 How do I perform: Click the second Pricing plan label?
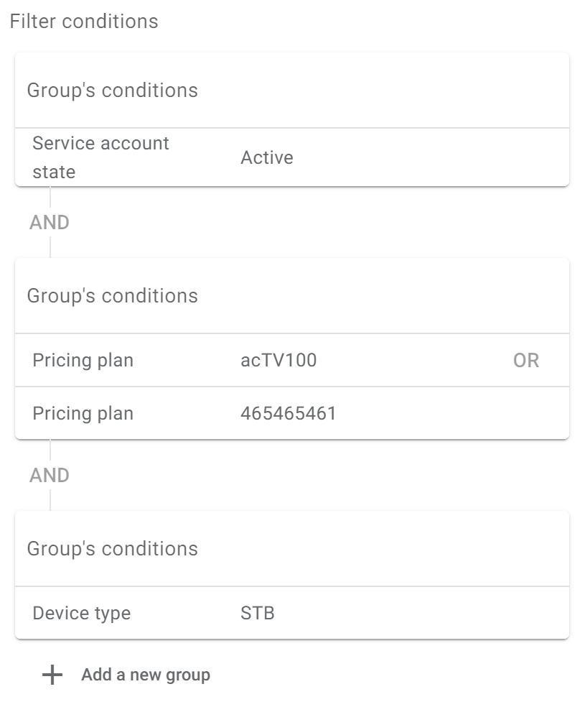(83, 413)
